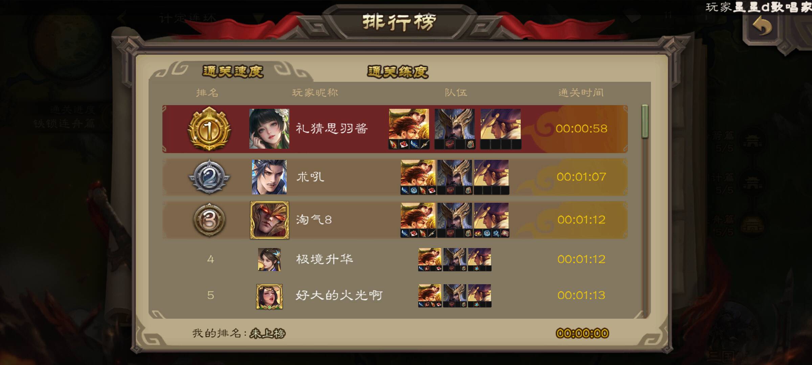Click the 未上榜 my ranking label

click(x=267, y=334)
